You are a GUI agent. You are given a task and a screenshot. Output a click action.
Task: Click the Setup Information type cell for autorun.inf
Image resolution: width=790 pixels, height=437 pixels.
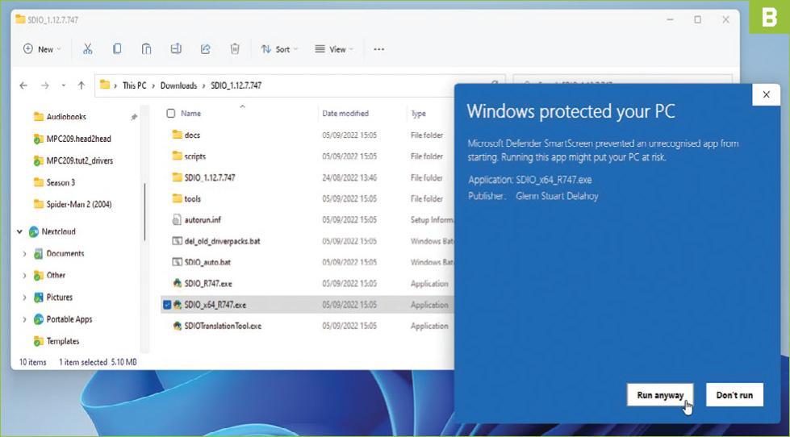point(432,219)
